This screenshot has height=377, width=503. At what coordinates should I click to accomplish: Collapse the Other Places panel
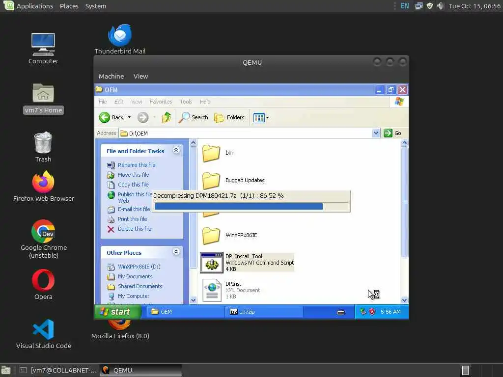(x=176, y=252)
